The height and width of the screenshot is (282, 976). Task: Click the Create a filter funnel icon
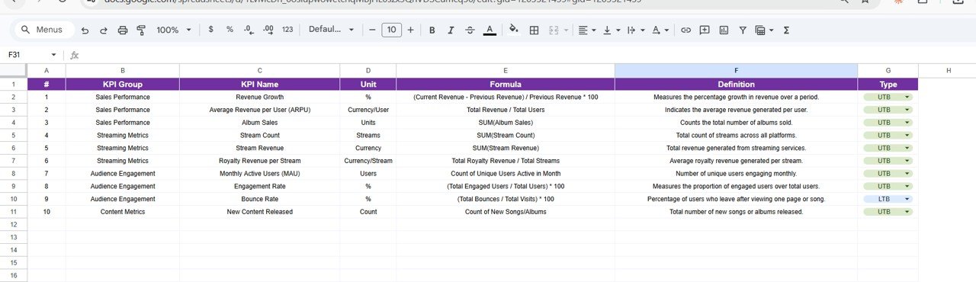743,30
